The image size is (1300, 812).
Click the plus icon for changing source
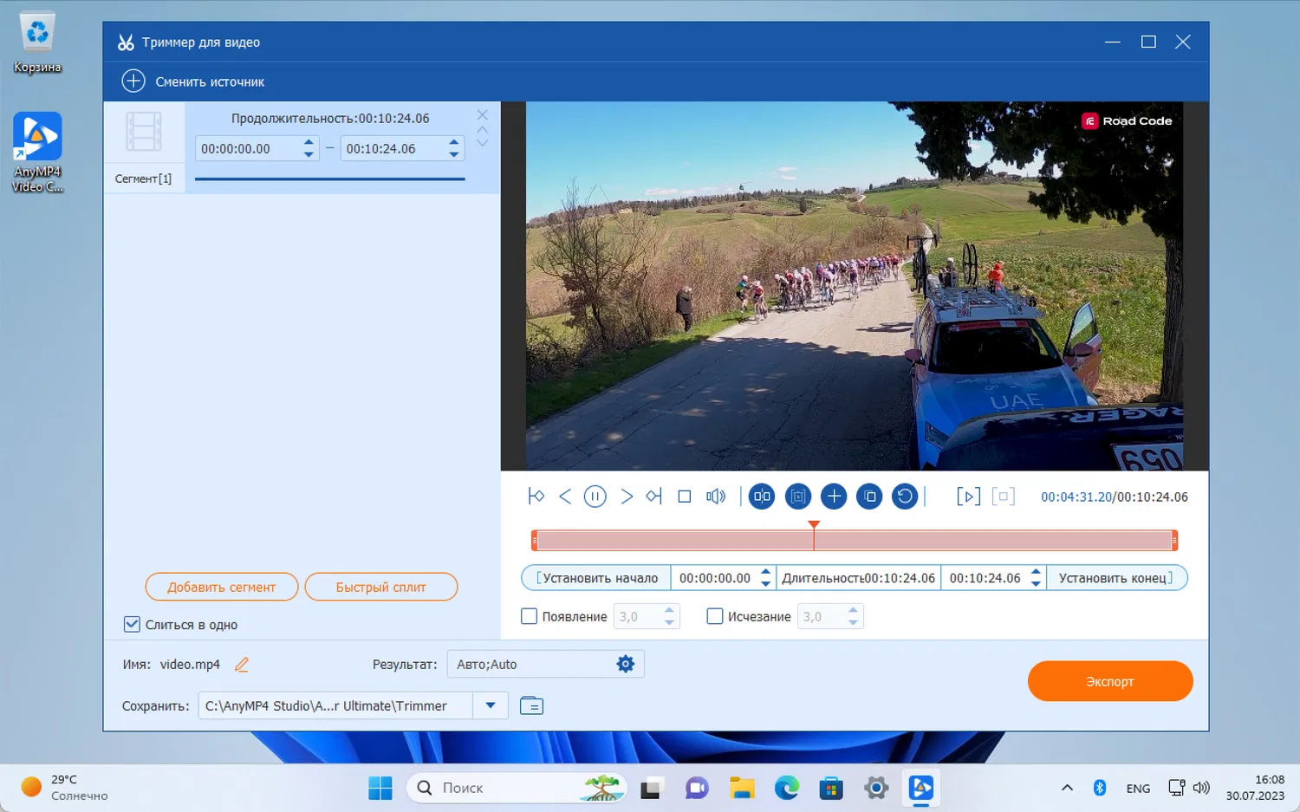click(133, 81)
